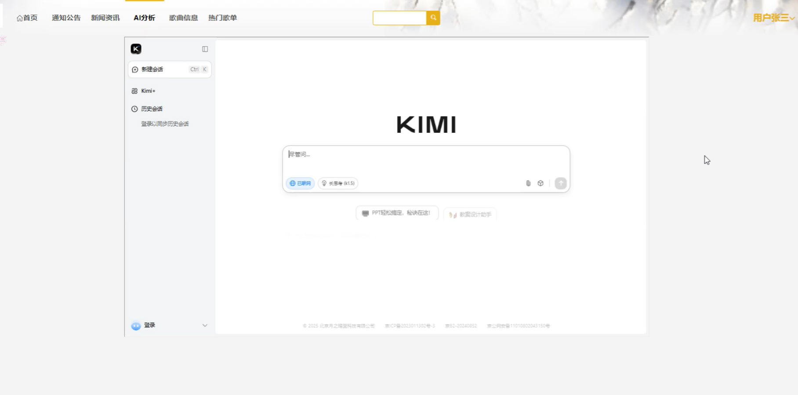Click the paperclip attach file icon
This screenshot has height=395, width=798.
coord(528,183)
